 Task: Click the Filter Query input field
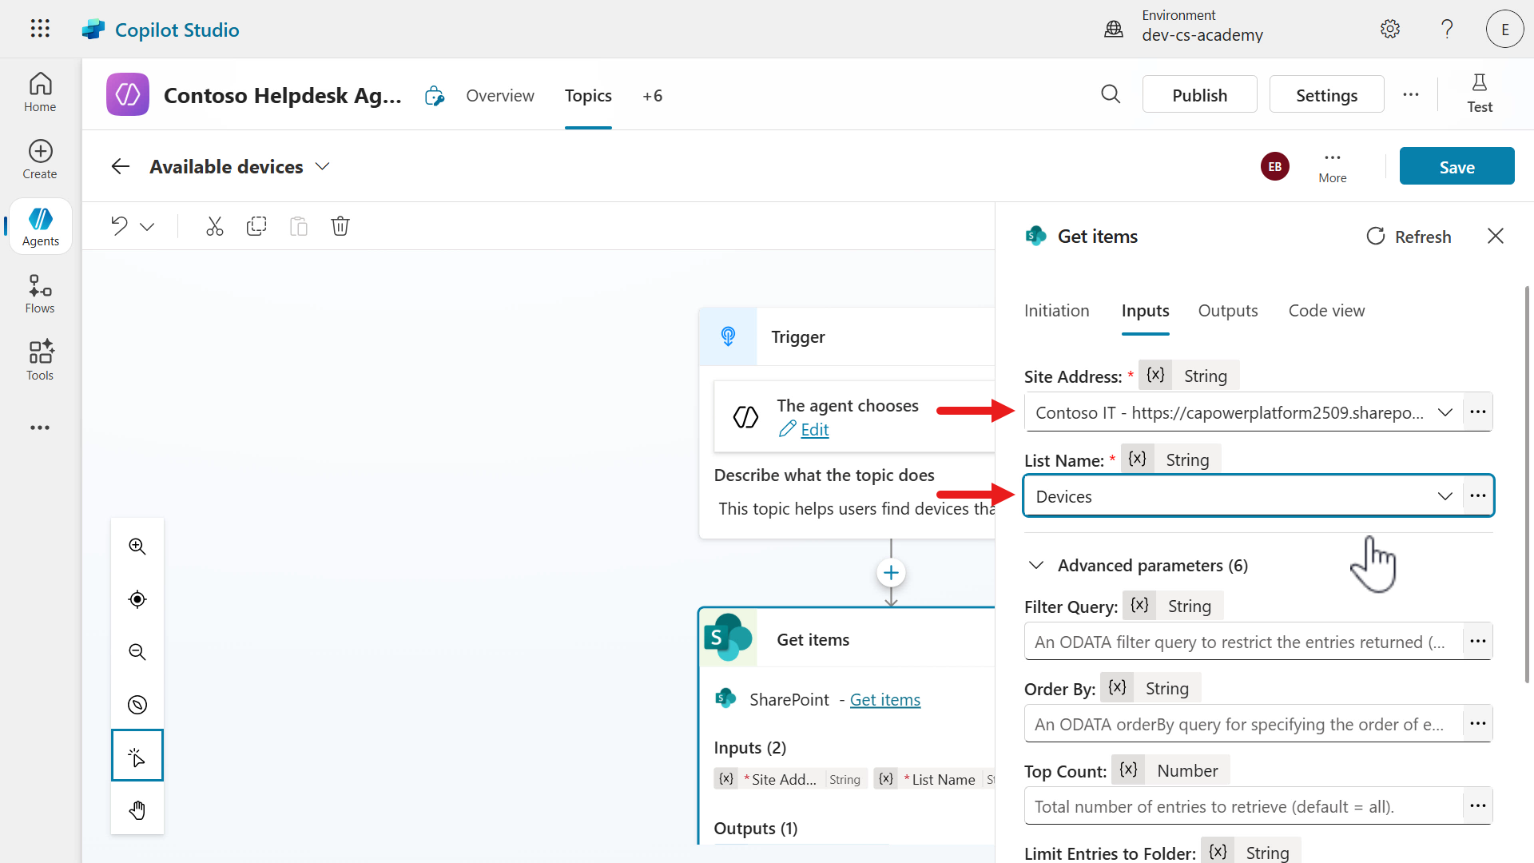click(1238, 641)
